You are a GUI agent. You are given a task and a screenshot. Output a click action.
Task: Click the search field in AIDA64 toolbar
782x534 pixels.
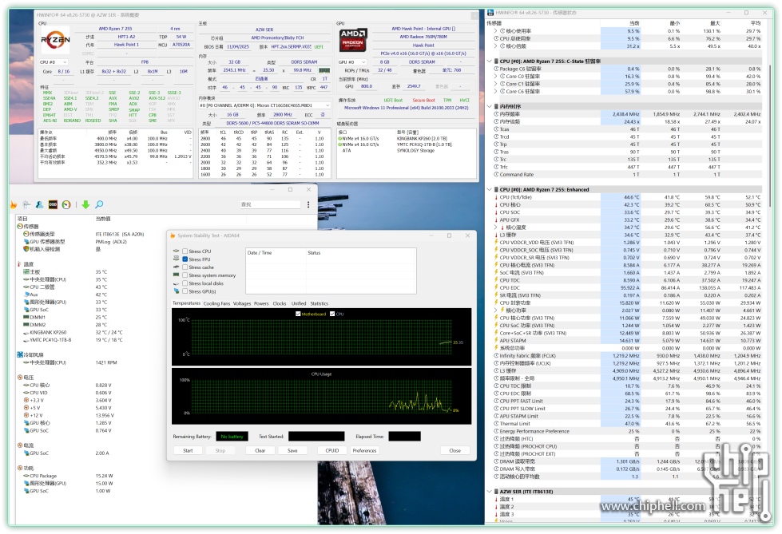[x=272, y=205]
